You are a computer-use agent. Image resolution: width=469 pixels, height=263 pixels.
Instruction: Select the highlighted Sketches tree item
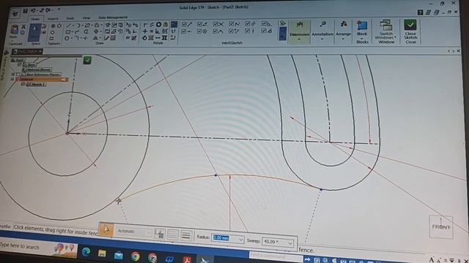(x=43, y=80)
